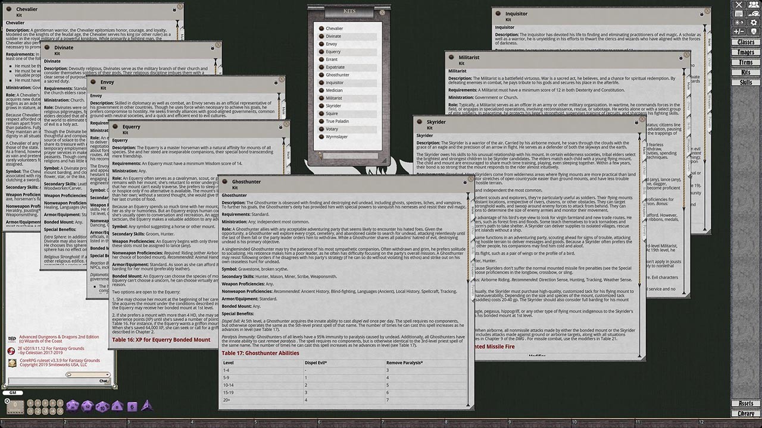Roll the d12 die
Screen dimensions: 762x428
(x=88, y=407)
